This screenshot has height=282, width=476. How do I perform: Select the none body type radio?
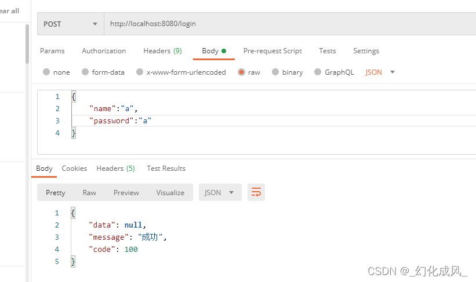[46, 72]
